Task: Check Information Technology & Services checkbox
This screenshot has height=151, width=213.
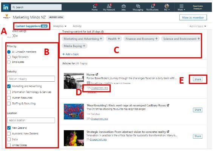Action: coord(9,92)
